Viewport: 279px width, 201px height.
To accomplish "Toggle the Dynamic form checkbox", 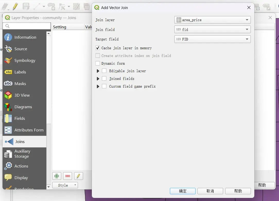I will 98,63.
